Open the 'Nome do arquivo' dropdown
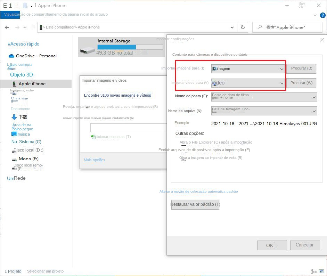Viewport: 327px width, 276px height. tap(264, 111)
